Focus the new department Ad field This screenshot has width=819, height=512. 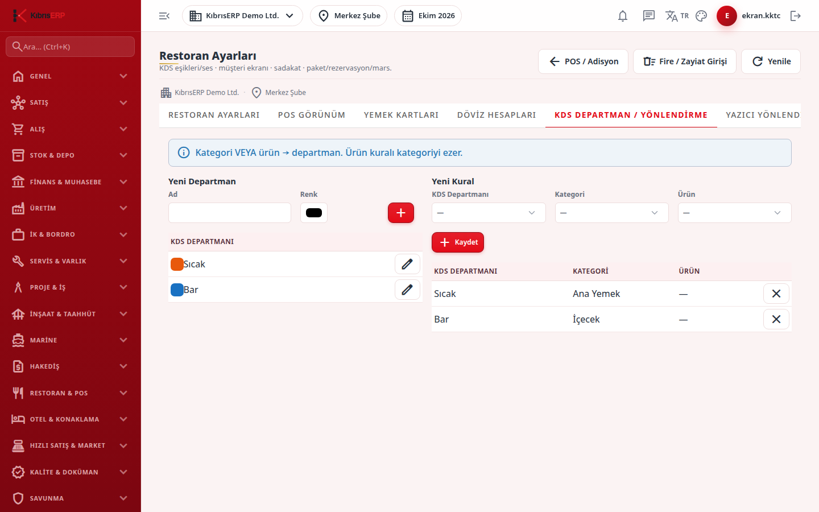230,213
